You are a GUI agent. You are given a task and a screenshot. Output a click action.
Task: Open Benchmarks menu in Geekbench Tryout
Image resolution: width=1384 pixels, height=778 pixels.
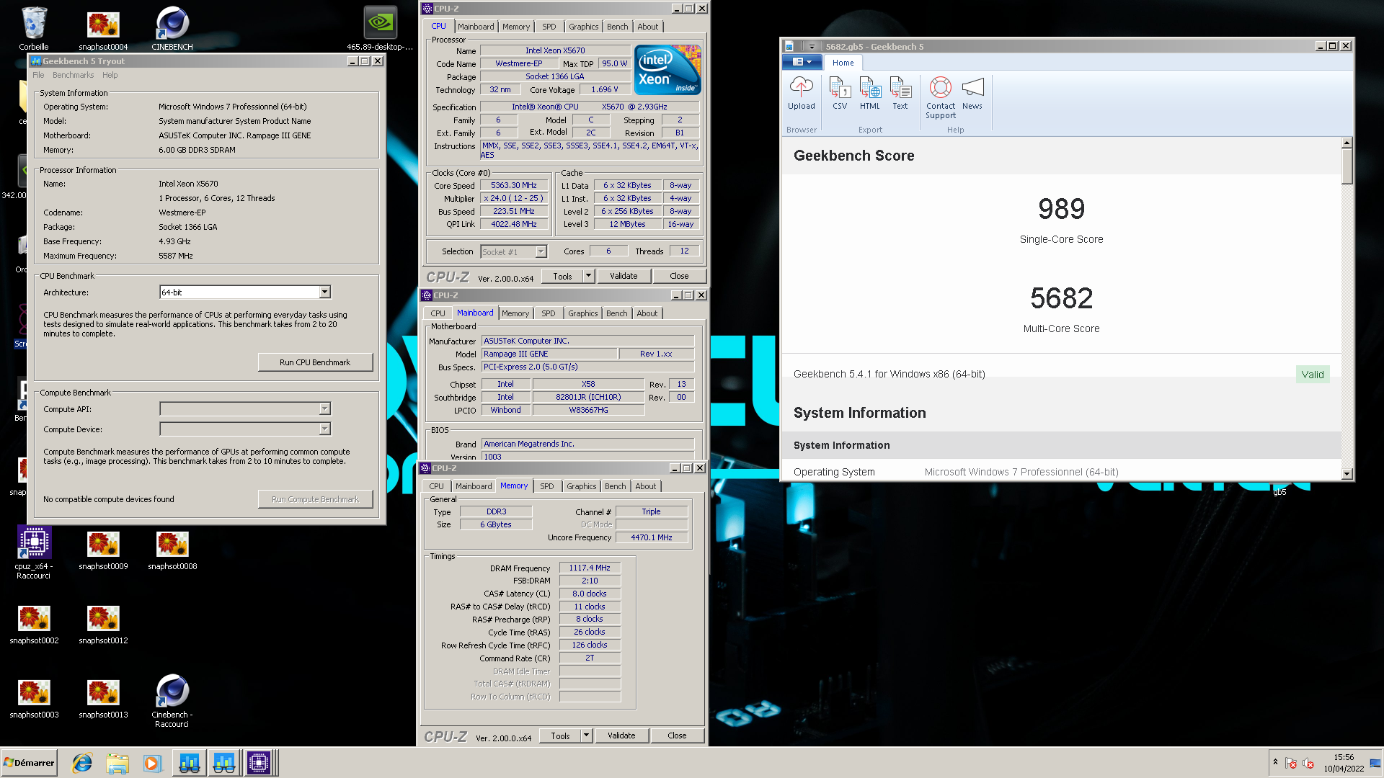(x=74, y=75)
